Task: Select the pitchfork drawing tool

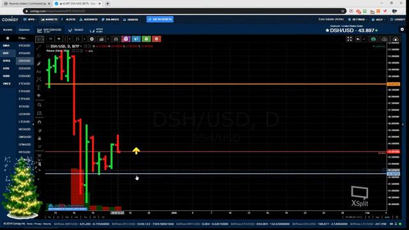Action: pyautogui.click(x=39, y=56)
